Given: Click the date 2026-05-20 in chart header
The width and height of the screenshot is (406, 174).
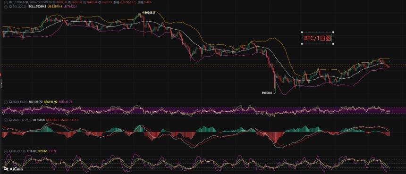Looking at the screenshot, I should (36, 2).
